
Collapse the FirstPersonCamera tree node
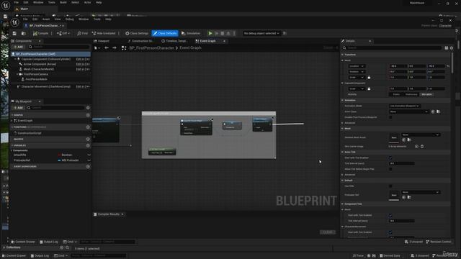(x=17, y=74)
